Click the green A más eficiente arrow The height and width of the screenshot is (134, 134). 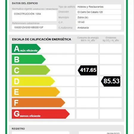[26, 49]
